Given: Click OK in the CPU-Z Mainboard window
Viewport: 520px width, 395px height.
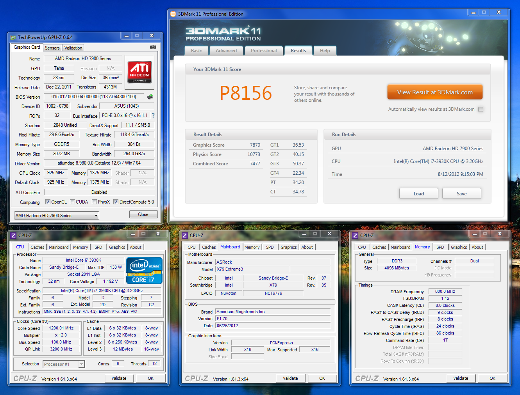Looking at the screenshot, I should pos(322,378).
